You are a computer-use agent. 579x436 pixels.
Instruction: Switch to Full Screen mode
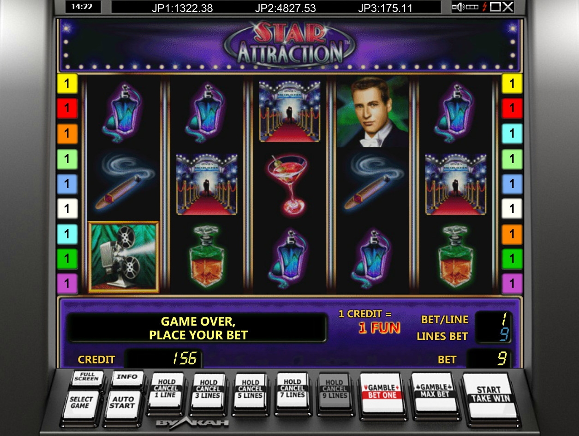tap(87, 377)
